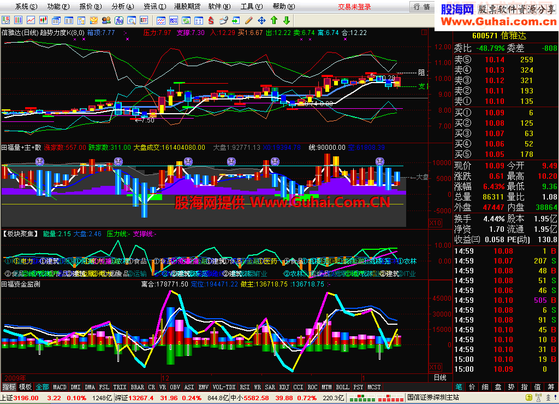
Task: Select the BOLL indicator tab
Action: 342,387
